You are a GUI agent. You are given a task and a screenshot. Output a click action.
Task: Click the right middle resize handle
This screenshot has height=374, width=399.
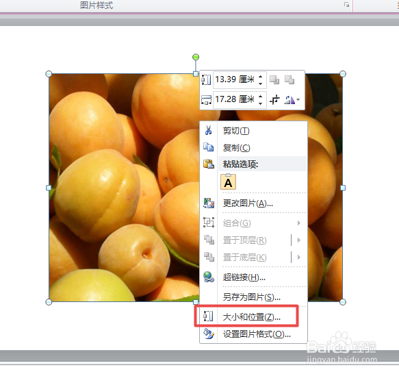click(343, 188)
